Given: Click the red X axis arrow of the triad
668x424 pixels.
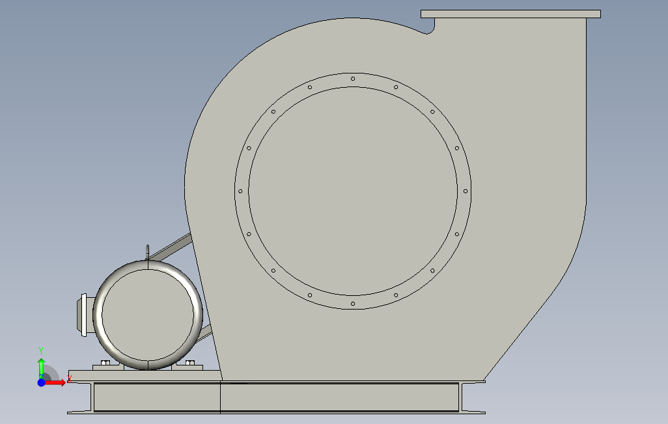Looking at the screenshot, I should (x=55, y=383).
